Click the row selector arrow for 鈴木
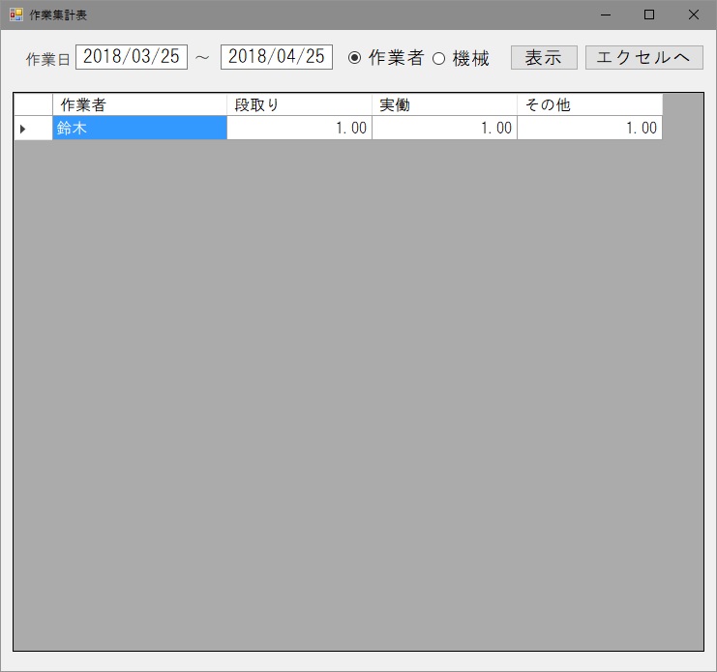 [33, 128]
